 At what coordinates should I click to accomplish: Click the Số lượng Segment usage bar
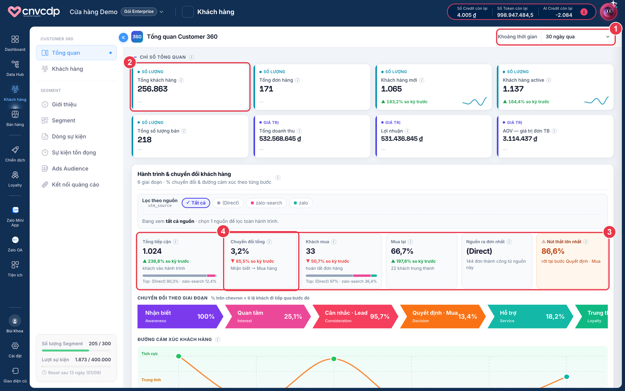[76, 350]
